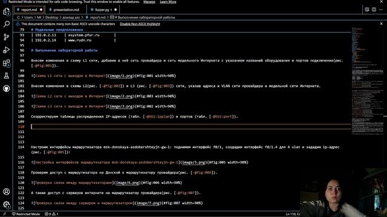Place cursor on empty line 110
This screenshot has width=387, height=217.
tap(191, 127)
